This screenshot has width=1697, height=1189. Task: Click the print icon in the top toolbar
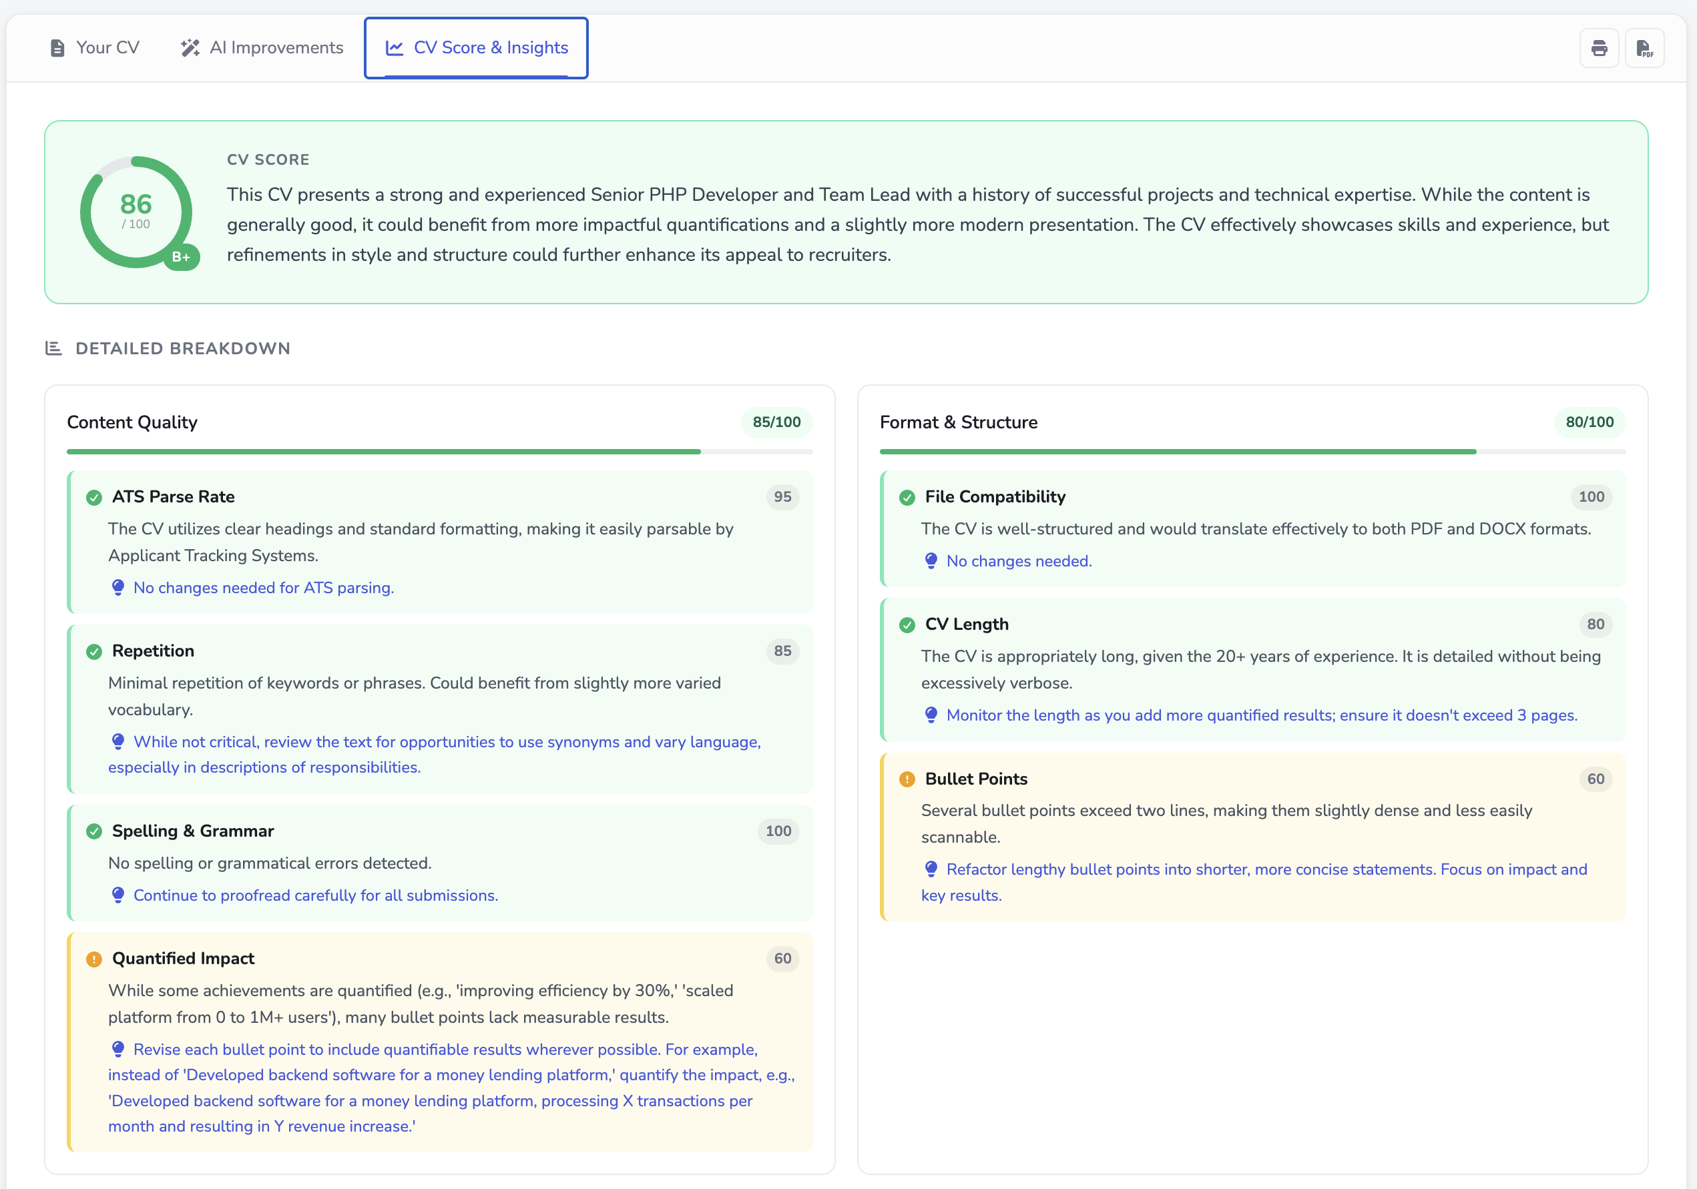tap(1599, 47)
